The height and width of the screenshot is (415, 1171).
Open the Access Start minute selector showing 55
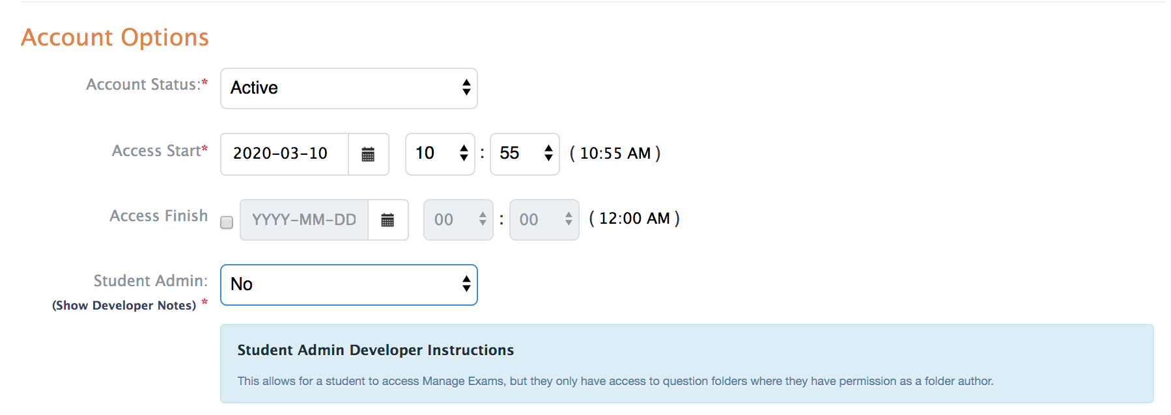pos(525,154)
